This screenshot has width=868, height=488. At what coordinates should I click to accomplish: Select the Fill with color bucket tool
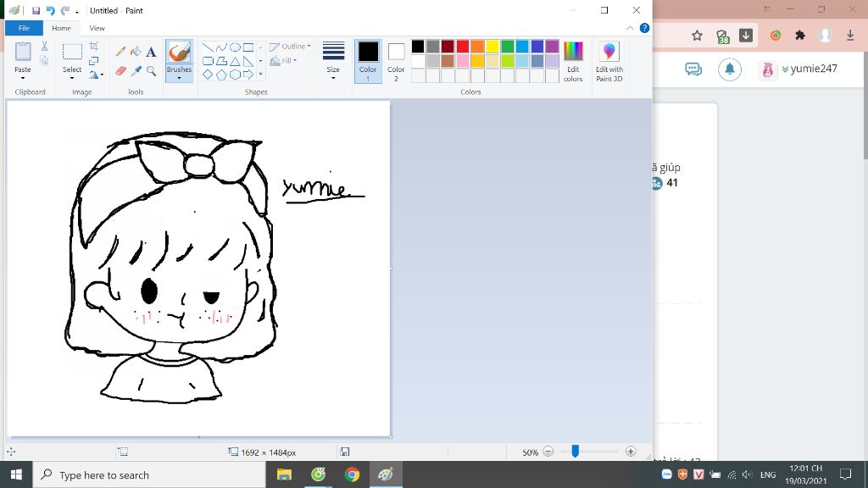coord(136,52)
